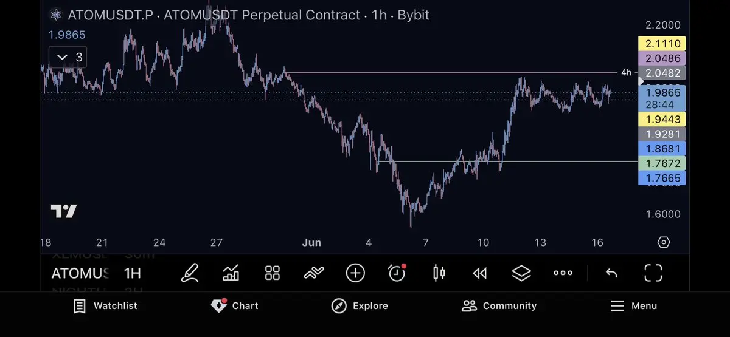
Task: Open the ATOMUS symbol search
Action: coord(80,273)
